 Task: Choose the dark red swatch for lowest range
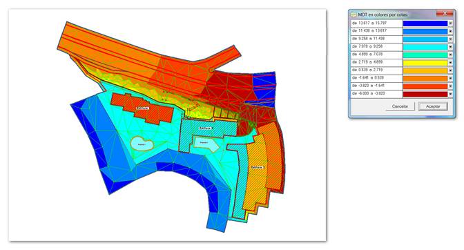click(425, 94)
